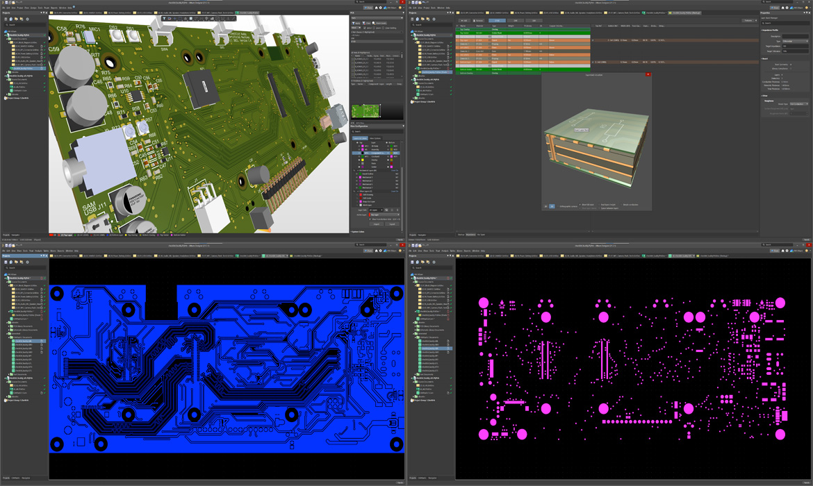Screen dimensions: 813x486
Task: Click the open-folder icon in top-left Projects panel
Action: (x=17, y=19)
